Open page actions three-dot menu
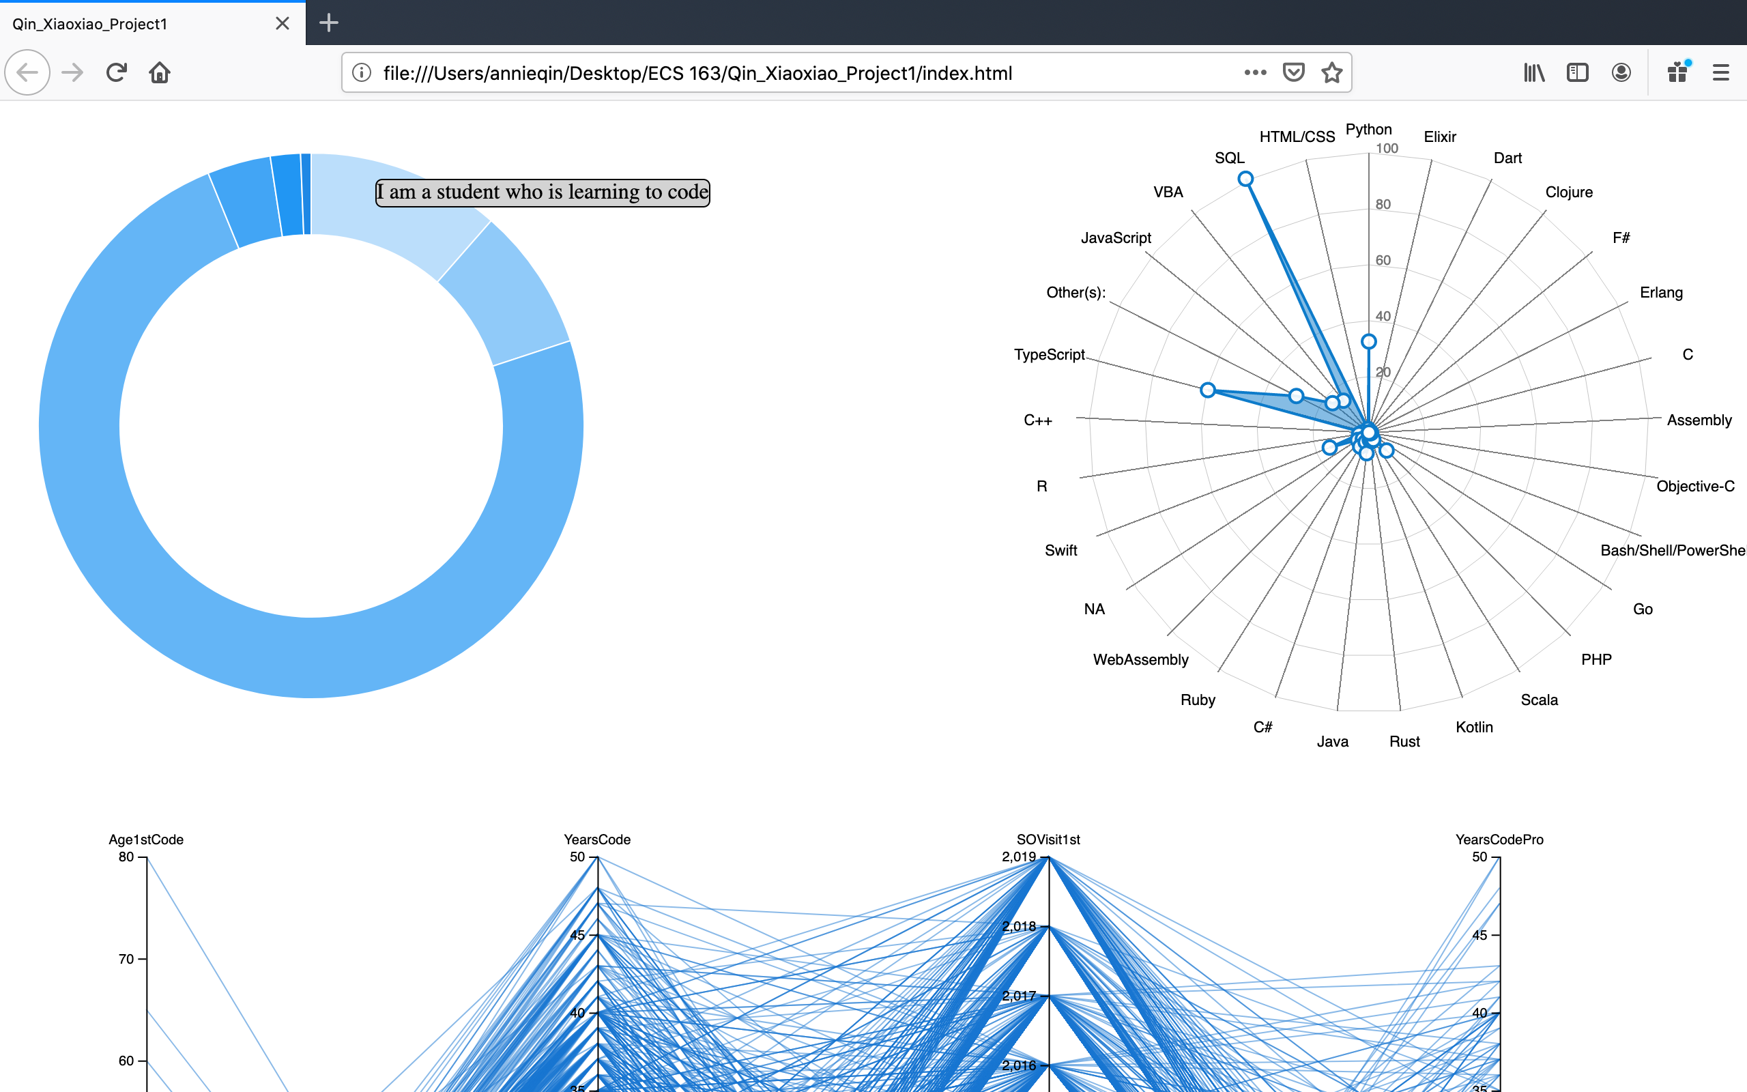 (1256, 72)
